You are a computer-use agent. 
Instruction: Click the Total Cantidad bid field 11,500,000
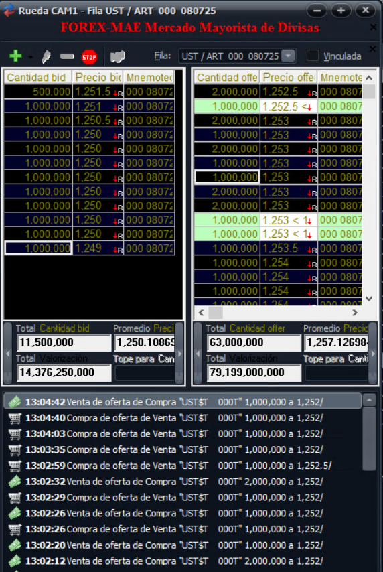(64, 342)
